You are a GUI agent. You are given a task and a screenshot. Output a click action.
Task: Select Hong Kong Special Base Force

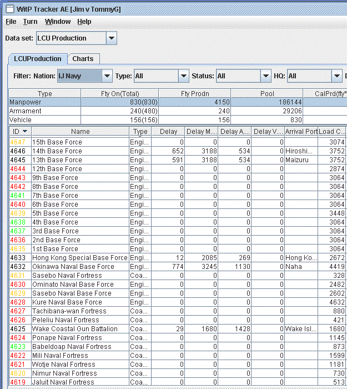pyautogui.click(x=178, y=258)
